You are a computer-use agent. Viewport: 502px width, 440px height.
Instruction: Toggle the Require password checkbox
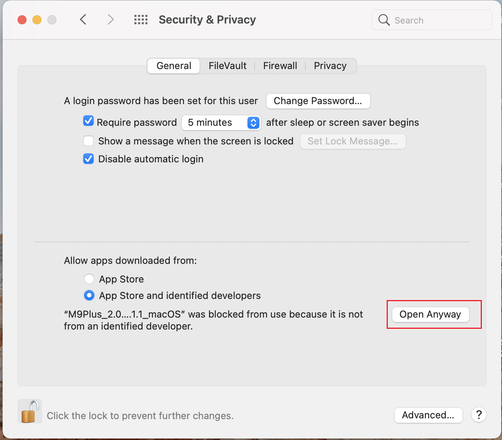coord(88,121)
